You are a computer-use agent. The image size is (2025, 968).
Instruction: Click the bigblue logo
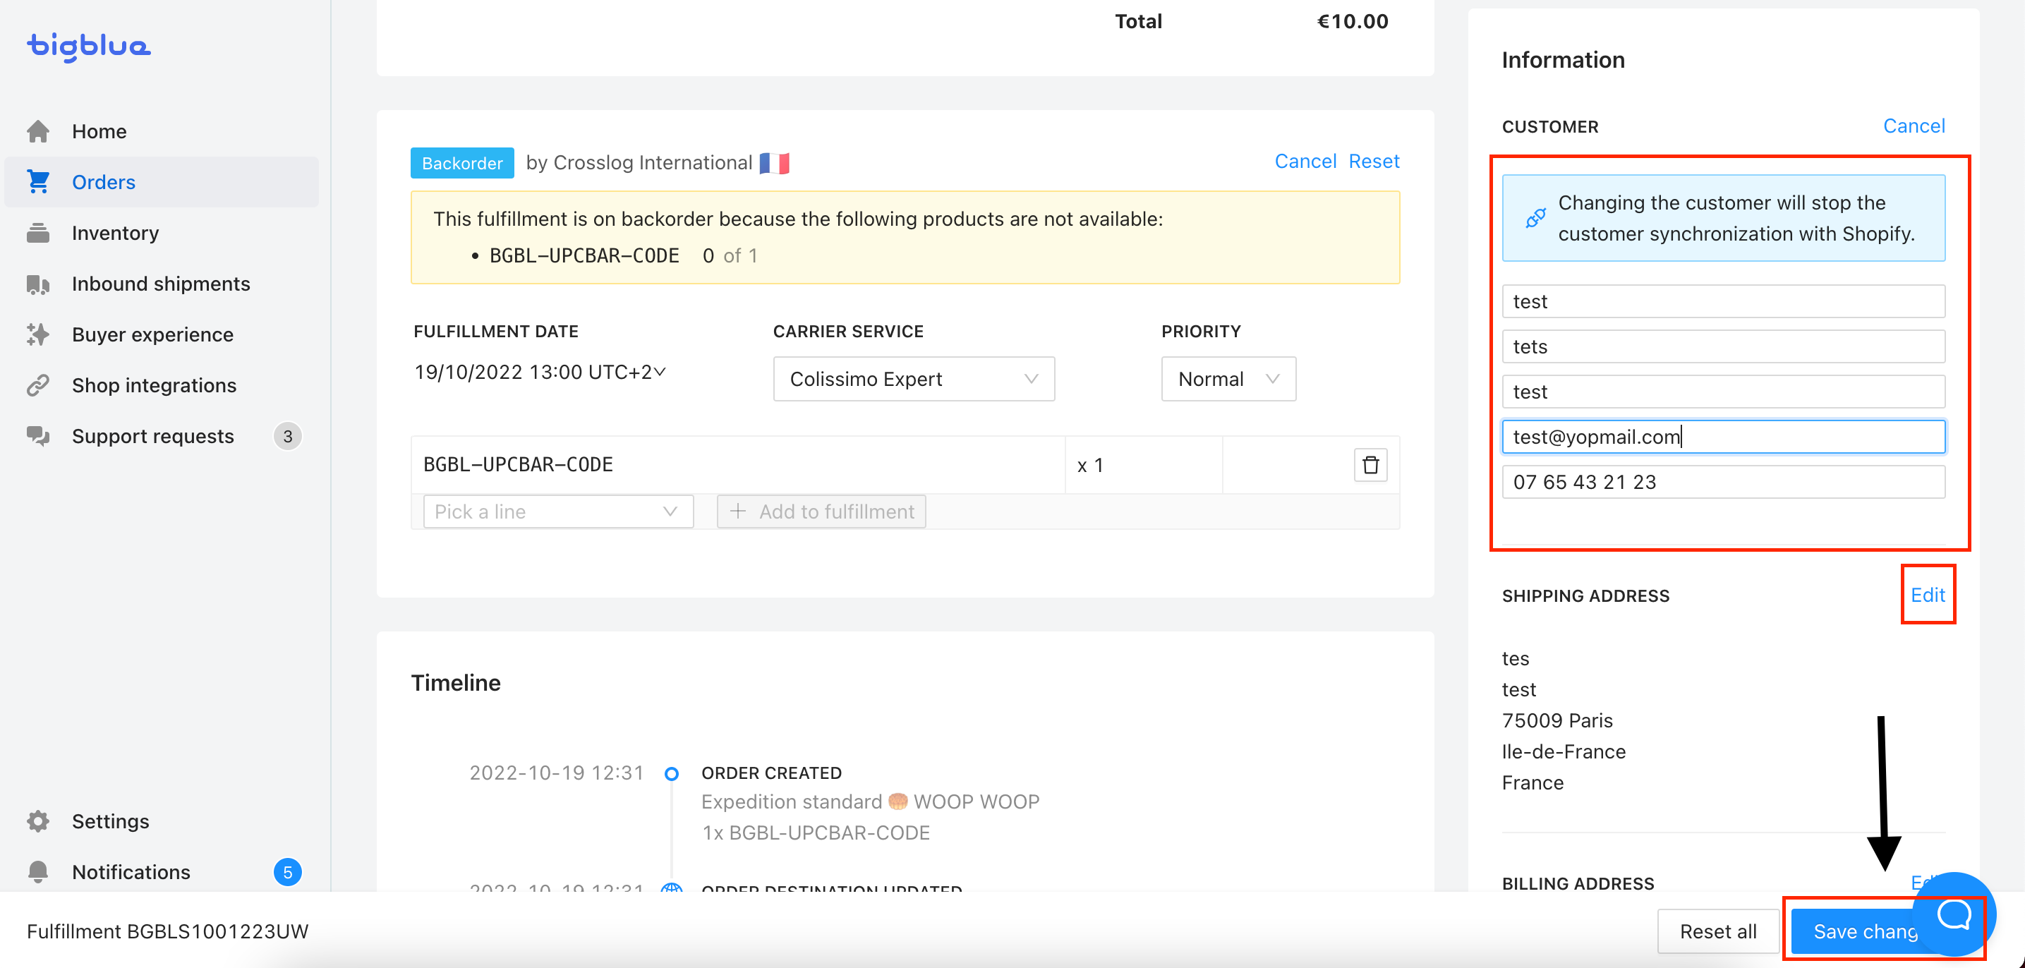pos(89,47)
